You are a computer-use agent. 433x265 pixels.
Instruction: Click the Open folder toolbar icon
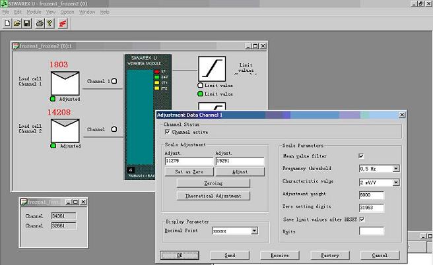coord(17,23)
